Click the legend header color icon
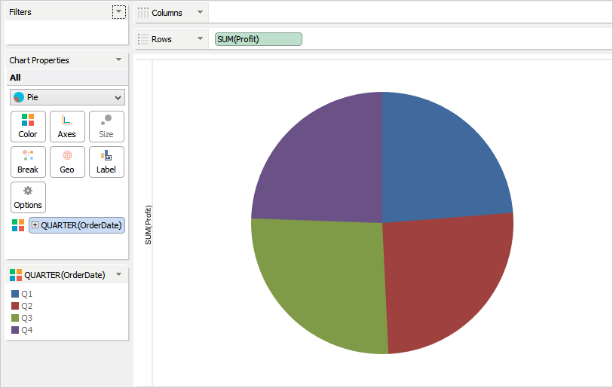 coord(16,275)
